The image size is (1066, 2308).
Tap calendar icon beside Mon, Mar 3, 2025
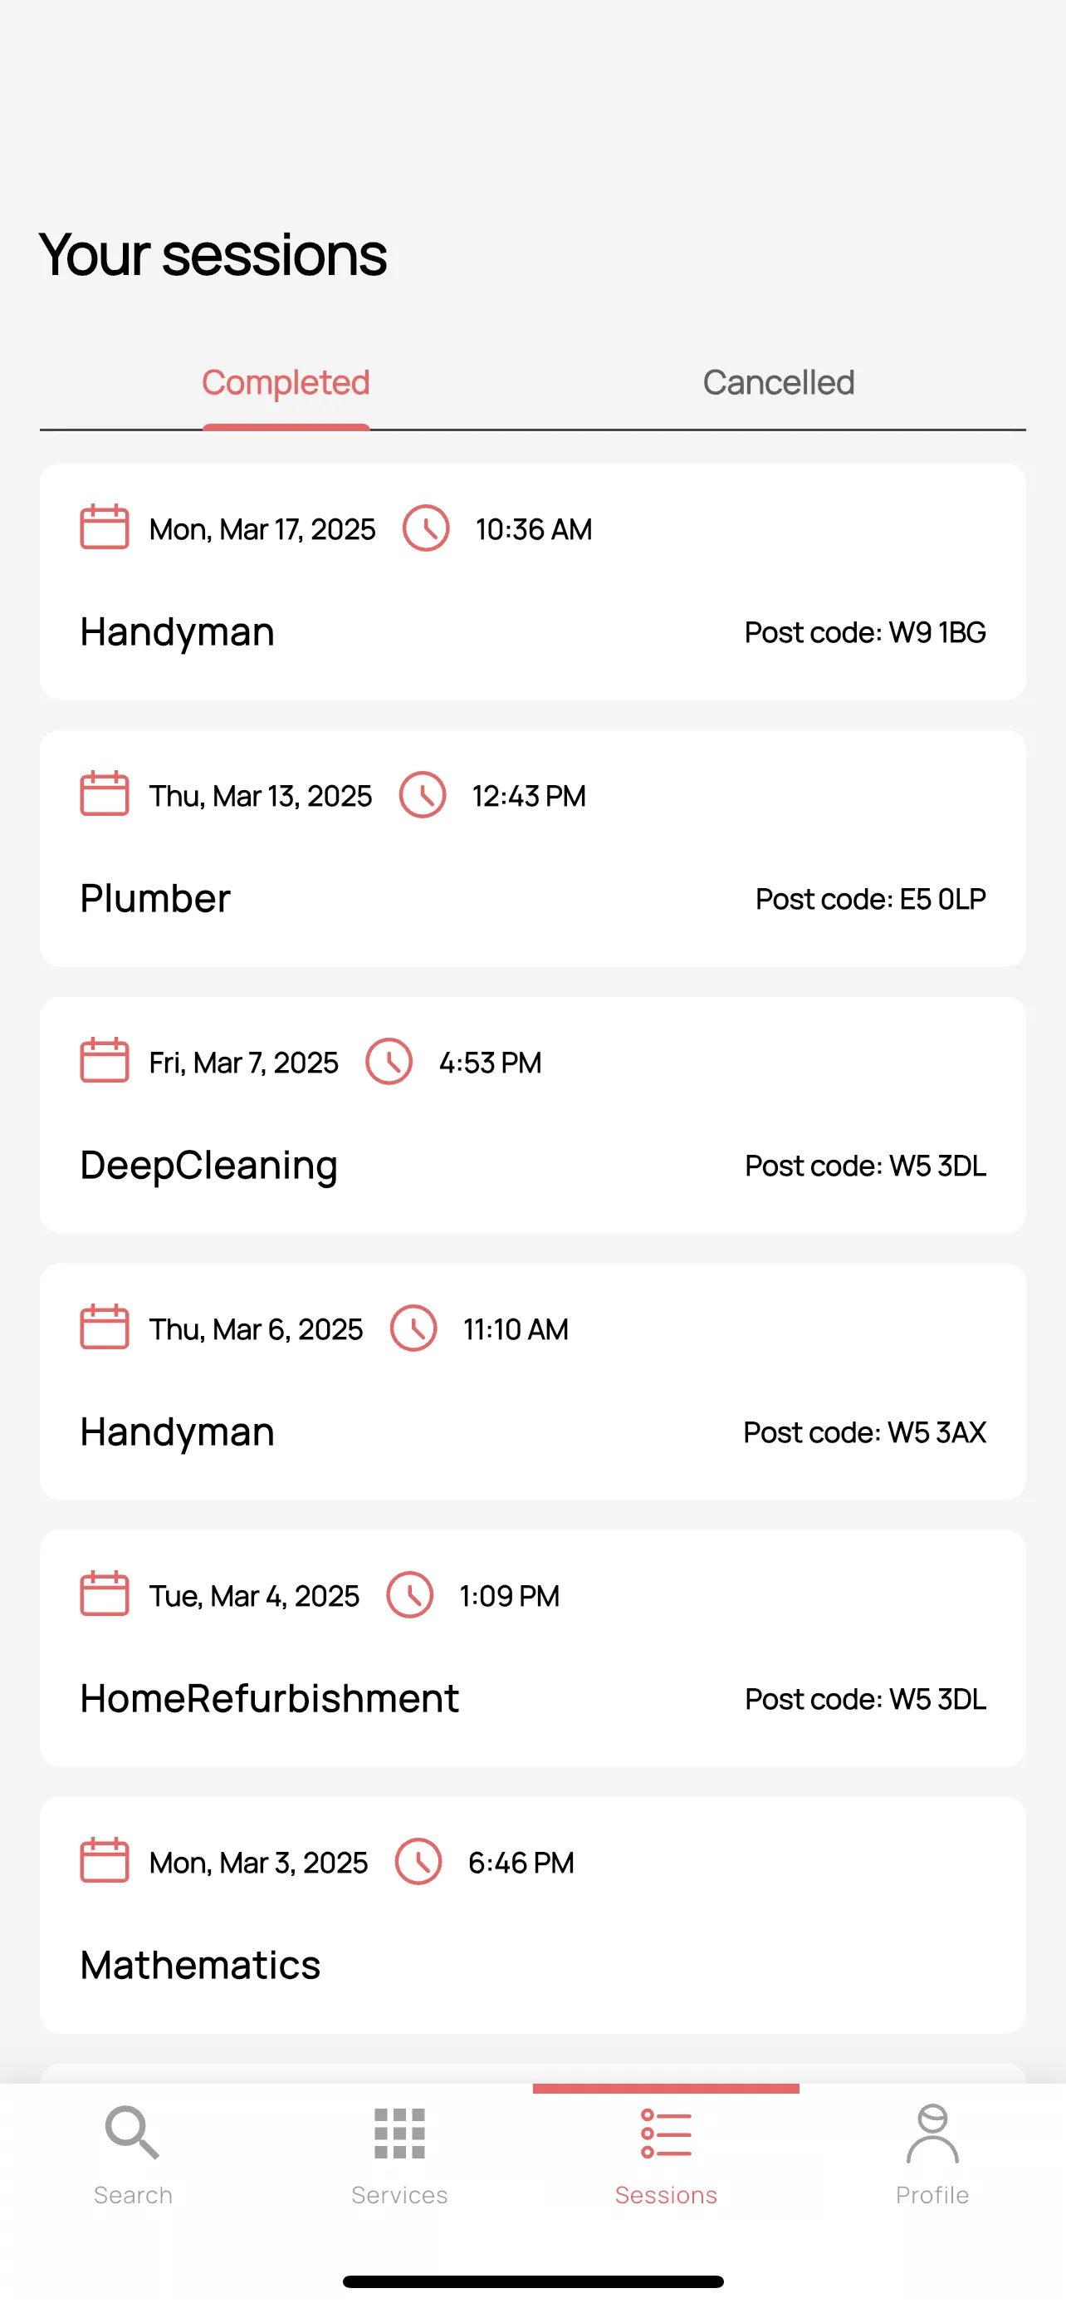coord(105,1861)
